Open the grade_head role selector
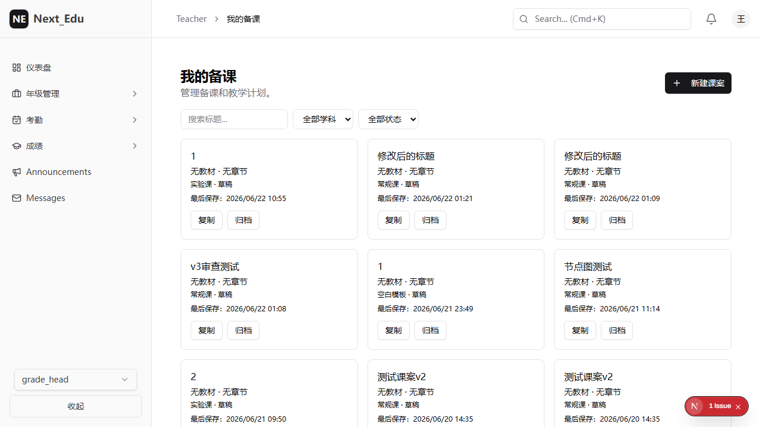Image resolution: width=760 pixels, height=427 pixels. (75, 380)
